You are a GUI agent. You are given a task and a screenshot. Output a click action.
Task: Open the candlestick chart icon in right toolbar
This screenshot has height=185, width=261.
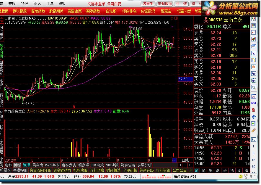[254, 39]
